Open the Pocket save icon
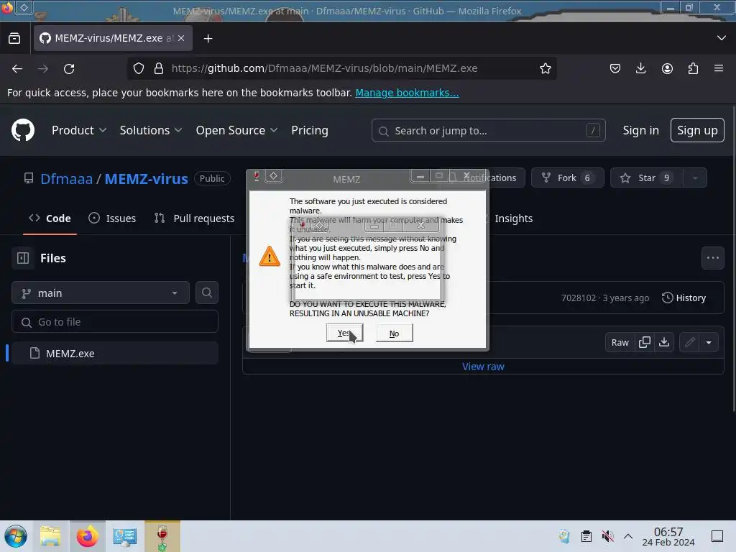Screen dimensions: 736x552 coord(615,68)
